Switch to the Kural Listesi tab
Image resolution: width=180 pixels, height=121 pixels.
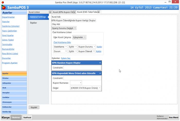pyautogui.click(x=38, y=12)
